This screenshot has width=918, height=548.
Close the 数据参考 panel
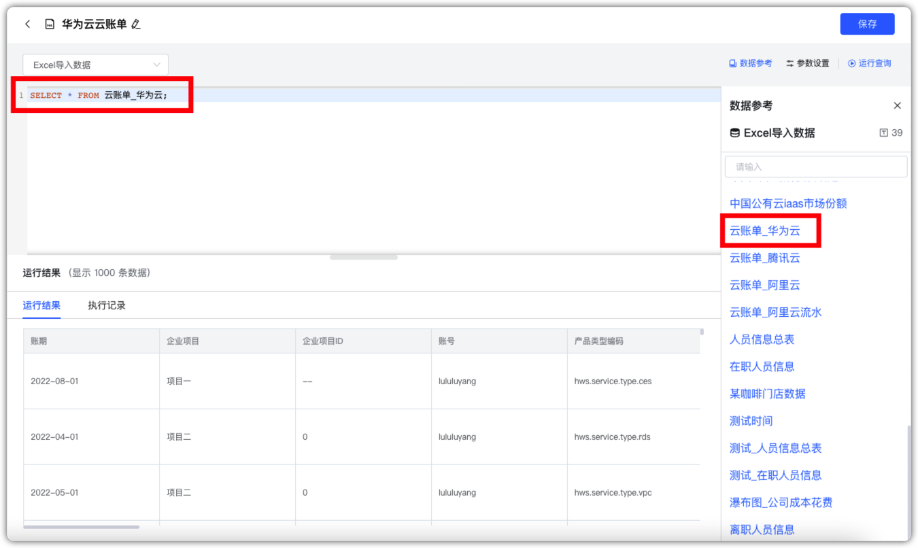(x=897, y=105)
